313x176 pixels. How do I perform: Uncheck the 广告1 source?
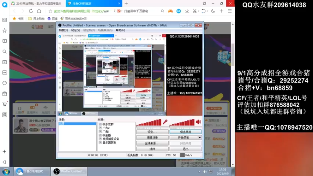pos(100,131)
